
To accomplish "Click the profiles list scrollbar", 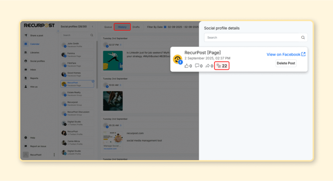I will (97, 65).
